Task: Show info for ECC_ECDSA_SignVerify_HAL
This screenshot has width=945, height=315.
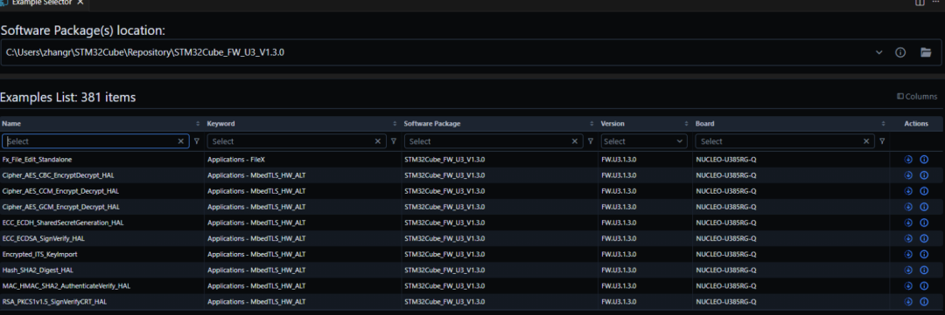Action: 924,238
